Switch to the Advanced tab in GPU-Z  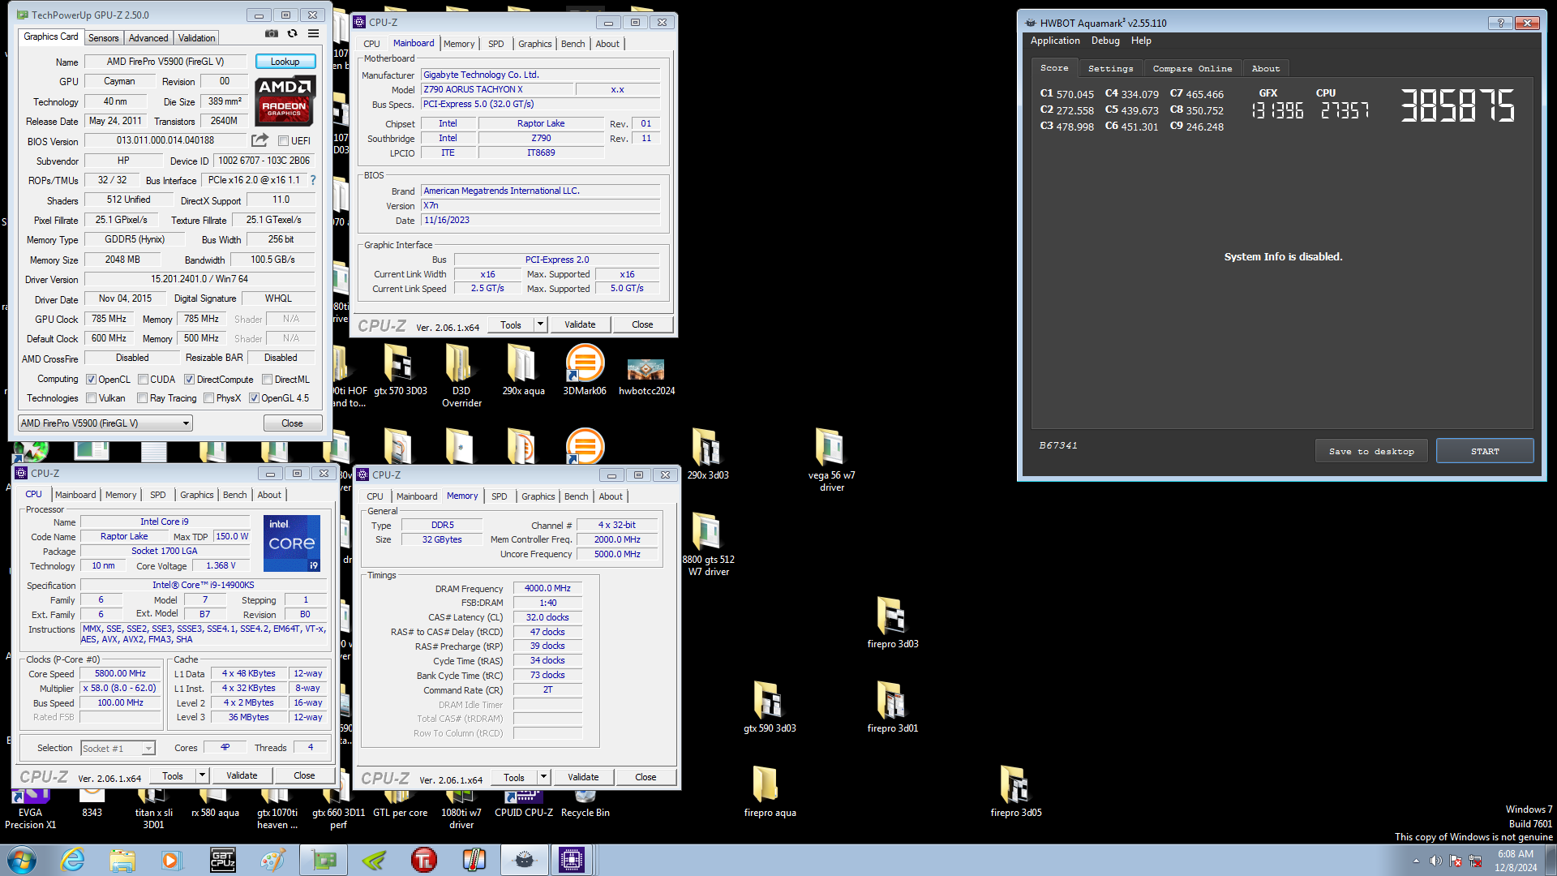click(x=148, y=37)
